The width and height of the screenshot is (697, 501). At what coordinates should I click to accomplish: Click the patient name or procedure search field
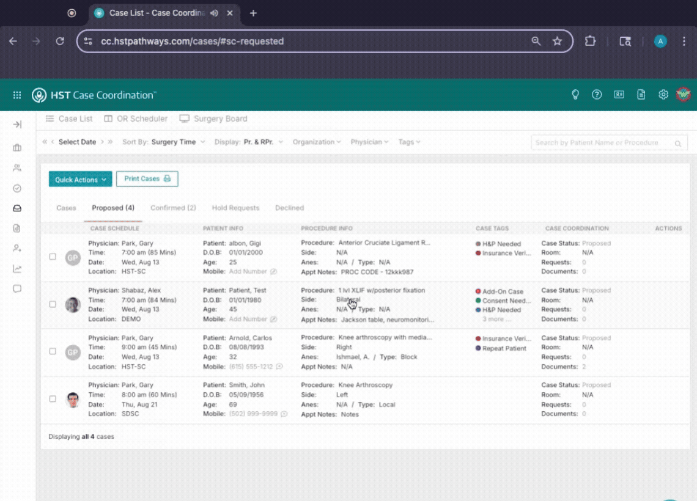602,143
